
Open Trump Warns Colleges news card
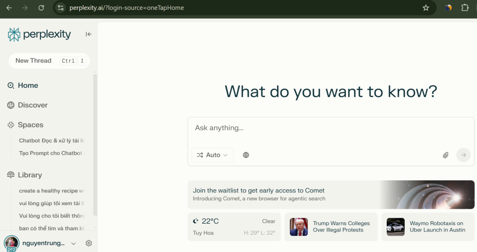331,227
